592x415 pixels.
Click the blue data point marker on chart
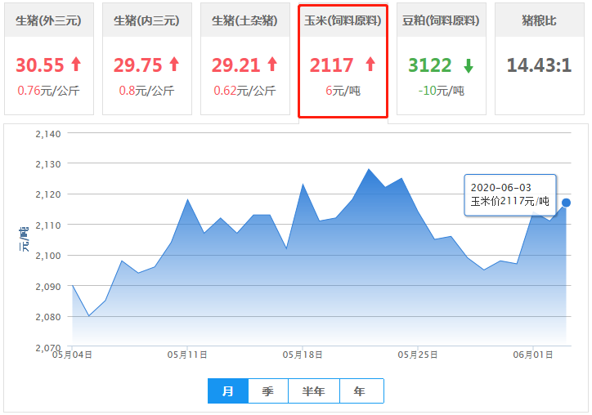pyautogui.click(x=566, y=202)
